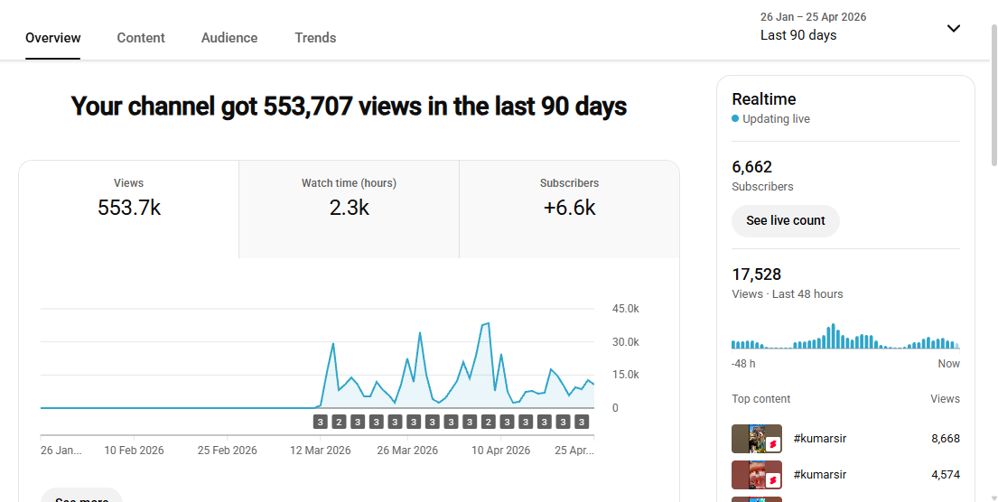Screen dimensions: 998x502
Task: Switch to the Content tab
Action: point(141,38)
